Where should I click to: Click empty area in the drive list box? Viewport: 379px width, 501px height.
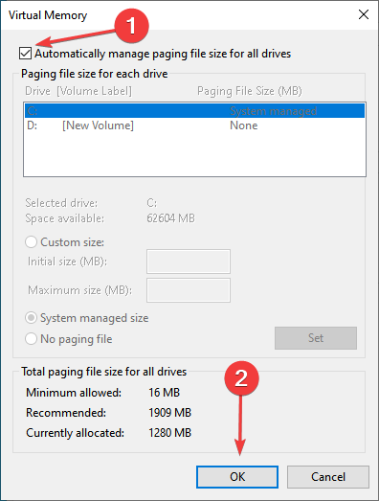coord(194,154)
